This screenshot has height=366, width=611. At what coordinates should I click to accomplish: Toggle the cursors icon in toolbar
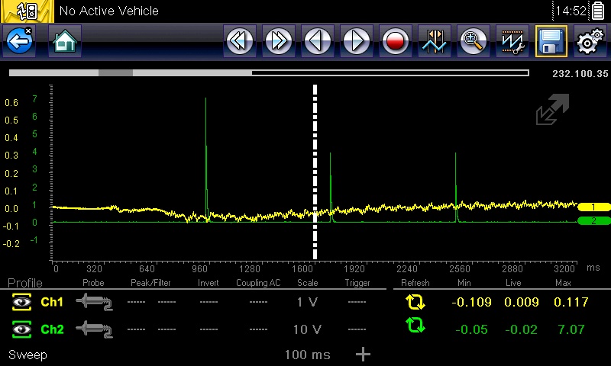click(x=435, y=40)
